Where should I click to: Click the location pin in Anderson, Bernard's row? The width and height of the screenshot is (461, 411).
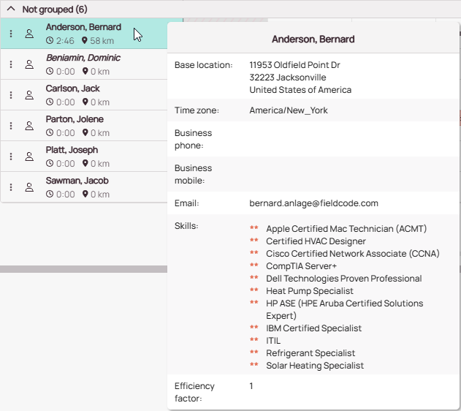point(85,40)
